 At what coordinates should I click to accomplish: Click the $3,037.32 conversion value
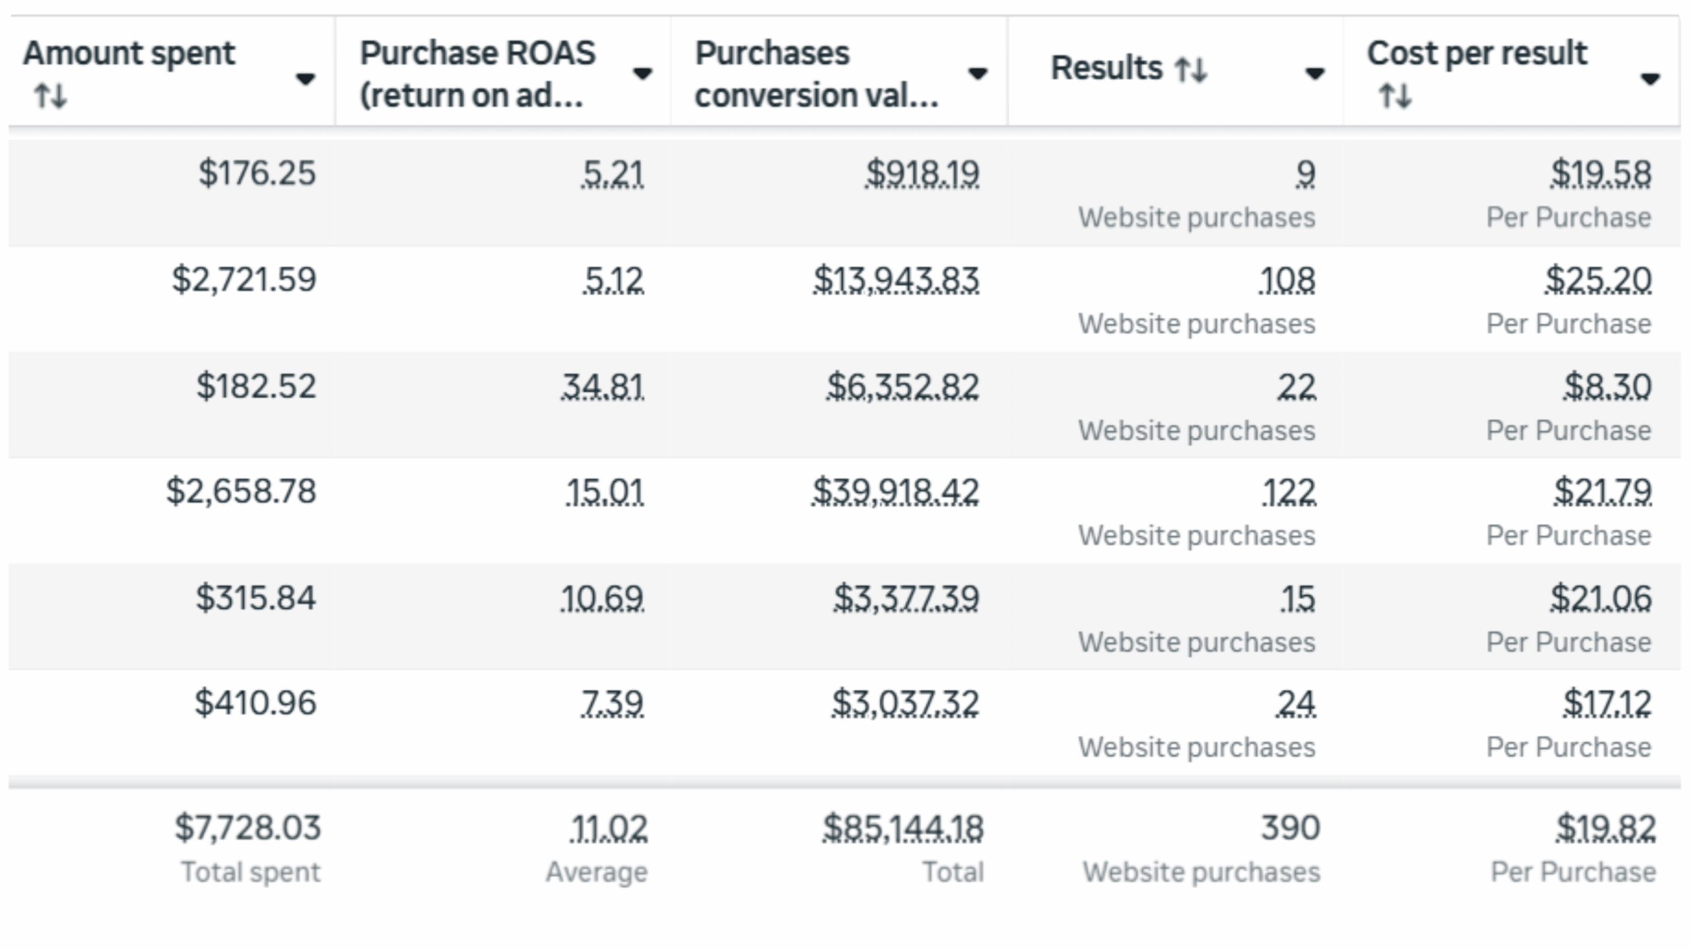(904, 703)
